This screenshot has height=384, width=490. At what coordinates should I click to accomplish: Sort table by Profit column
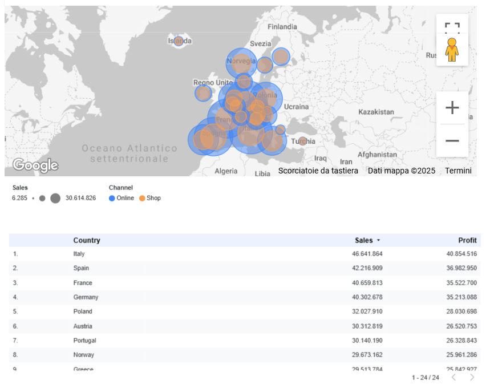[467, 240]
